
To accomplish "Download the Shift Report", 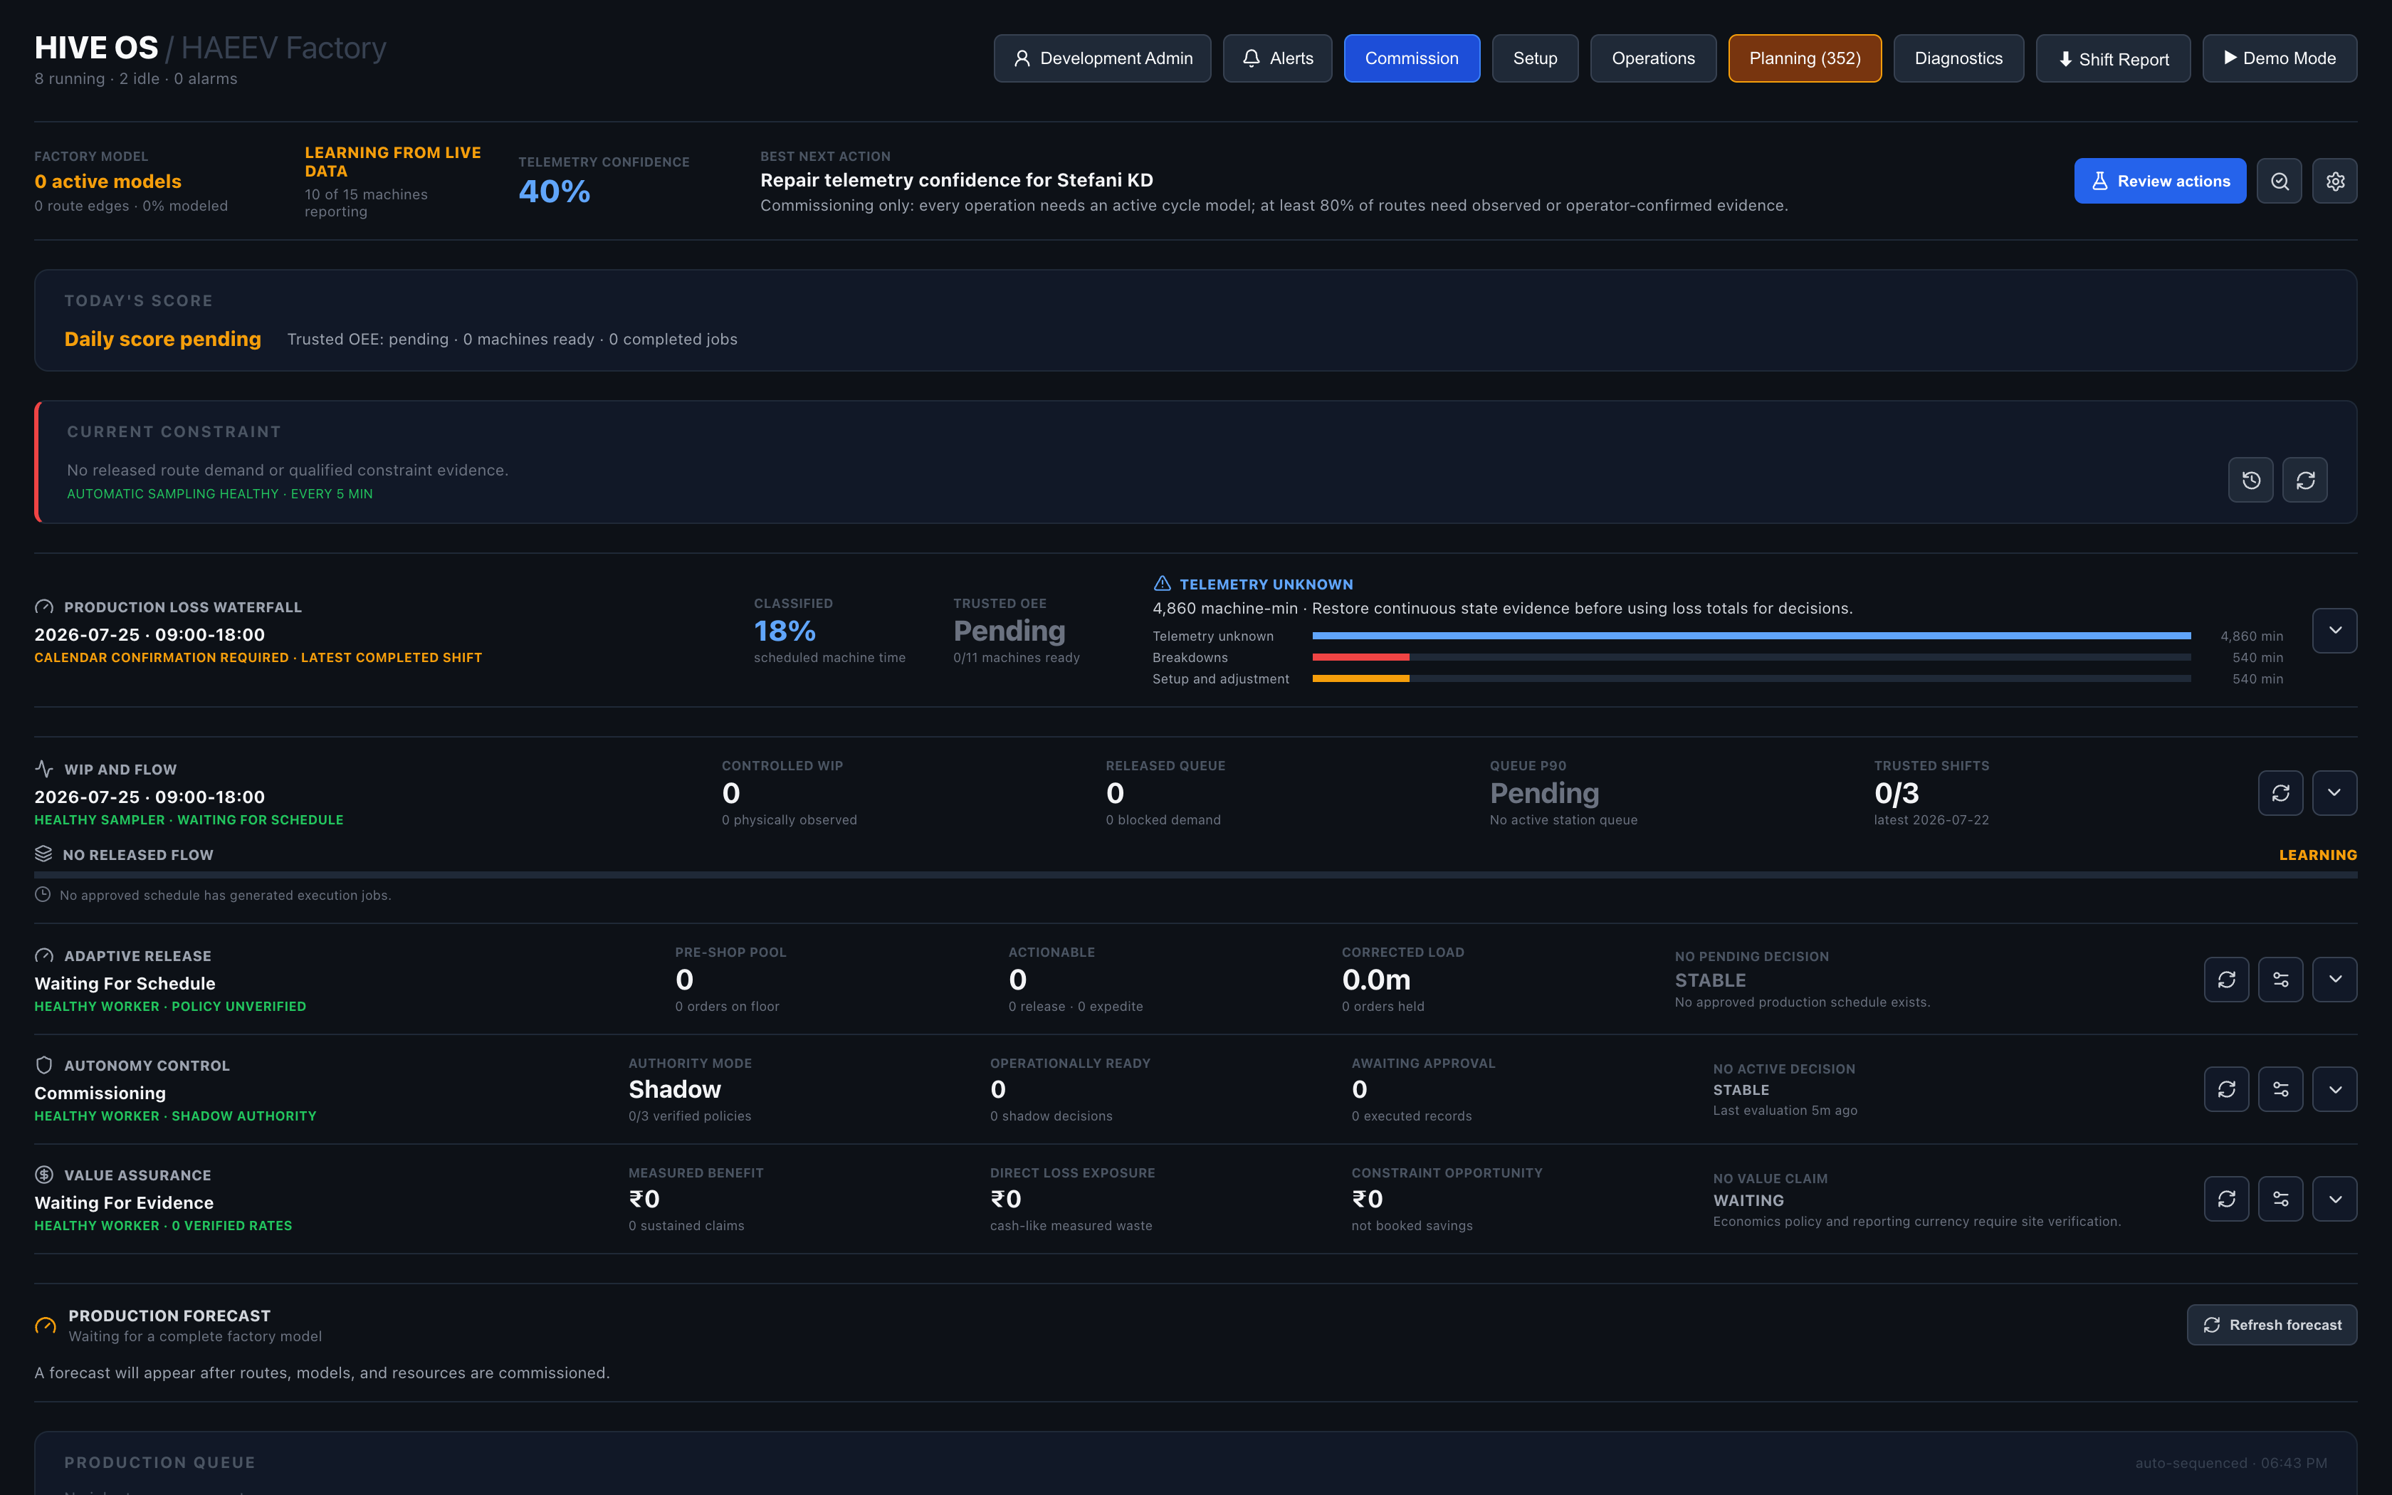I will (2113, 58).
